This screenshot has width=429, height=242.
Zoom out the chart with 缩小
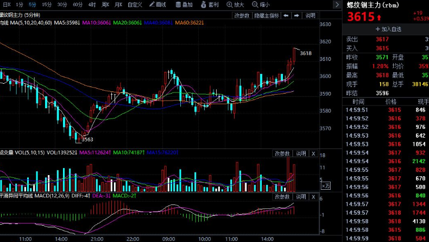click(x=261, y=4)
